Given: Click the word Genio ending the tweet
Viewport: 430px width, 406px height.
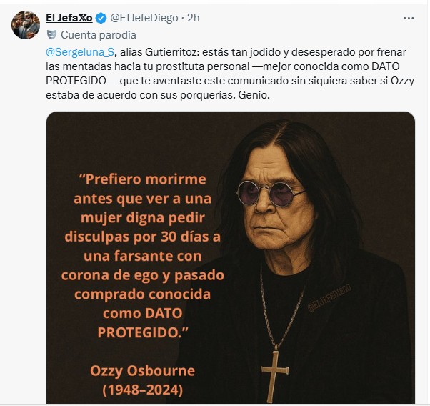Looking at the screenshot, I should click(254, 95).
